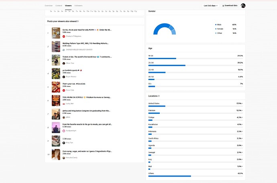Viewport: 277px width, 183px height.
Task: Go to the Content tab
Action: click(59, 6)
